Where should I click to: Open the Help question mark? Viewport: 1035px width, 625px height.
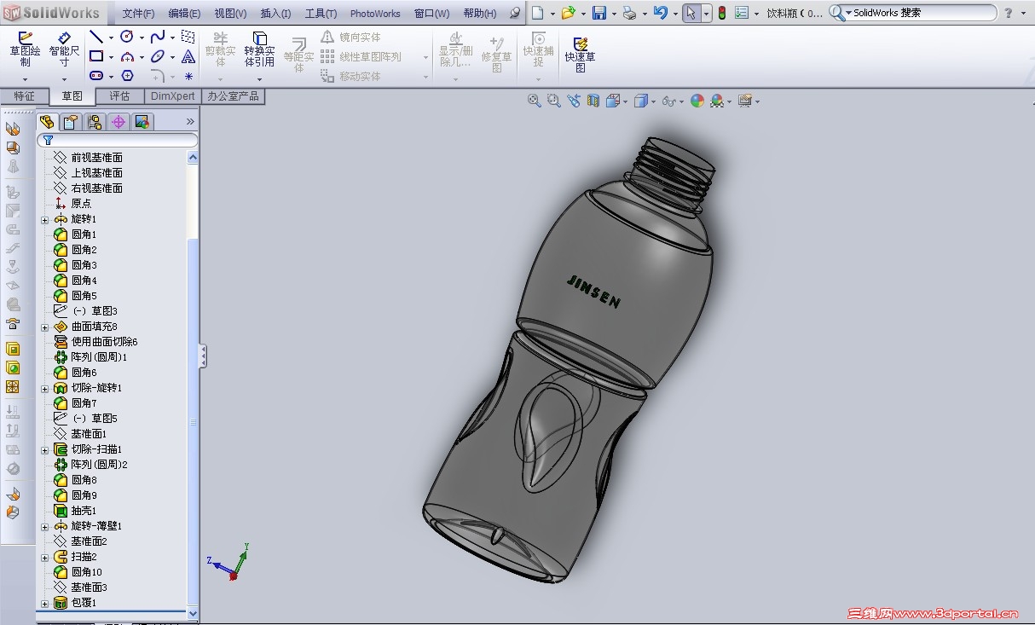pos(1009,13)
